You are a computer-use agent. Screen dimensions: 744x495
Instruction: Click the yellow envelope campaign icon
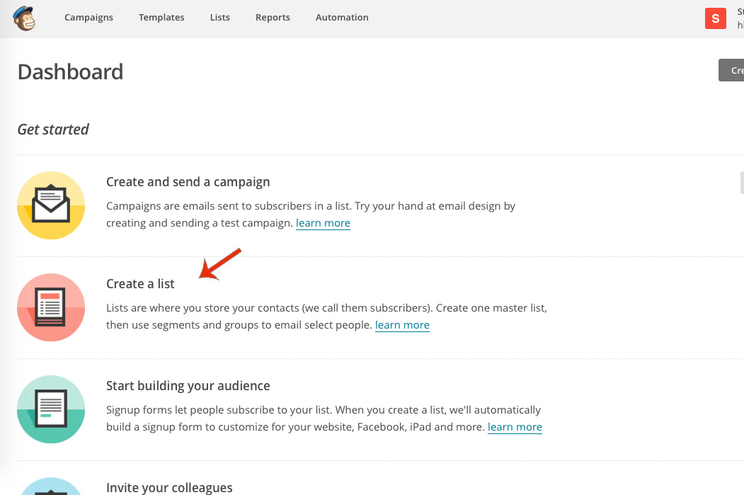pyautogui.click(x=51, y=205)
